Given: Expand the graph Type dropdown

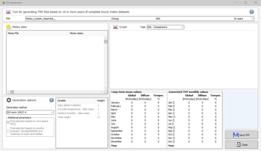Looking at the screenshot, I should (182, 27).
